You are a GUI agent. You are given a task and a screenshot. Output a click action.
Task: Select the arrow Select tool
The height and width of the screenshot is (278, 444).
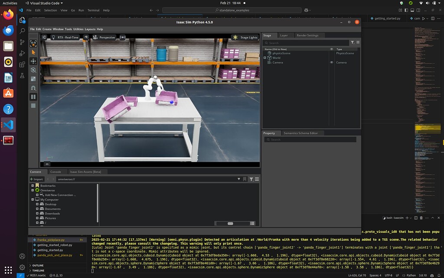point(34,52)
